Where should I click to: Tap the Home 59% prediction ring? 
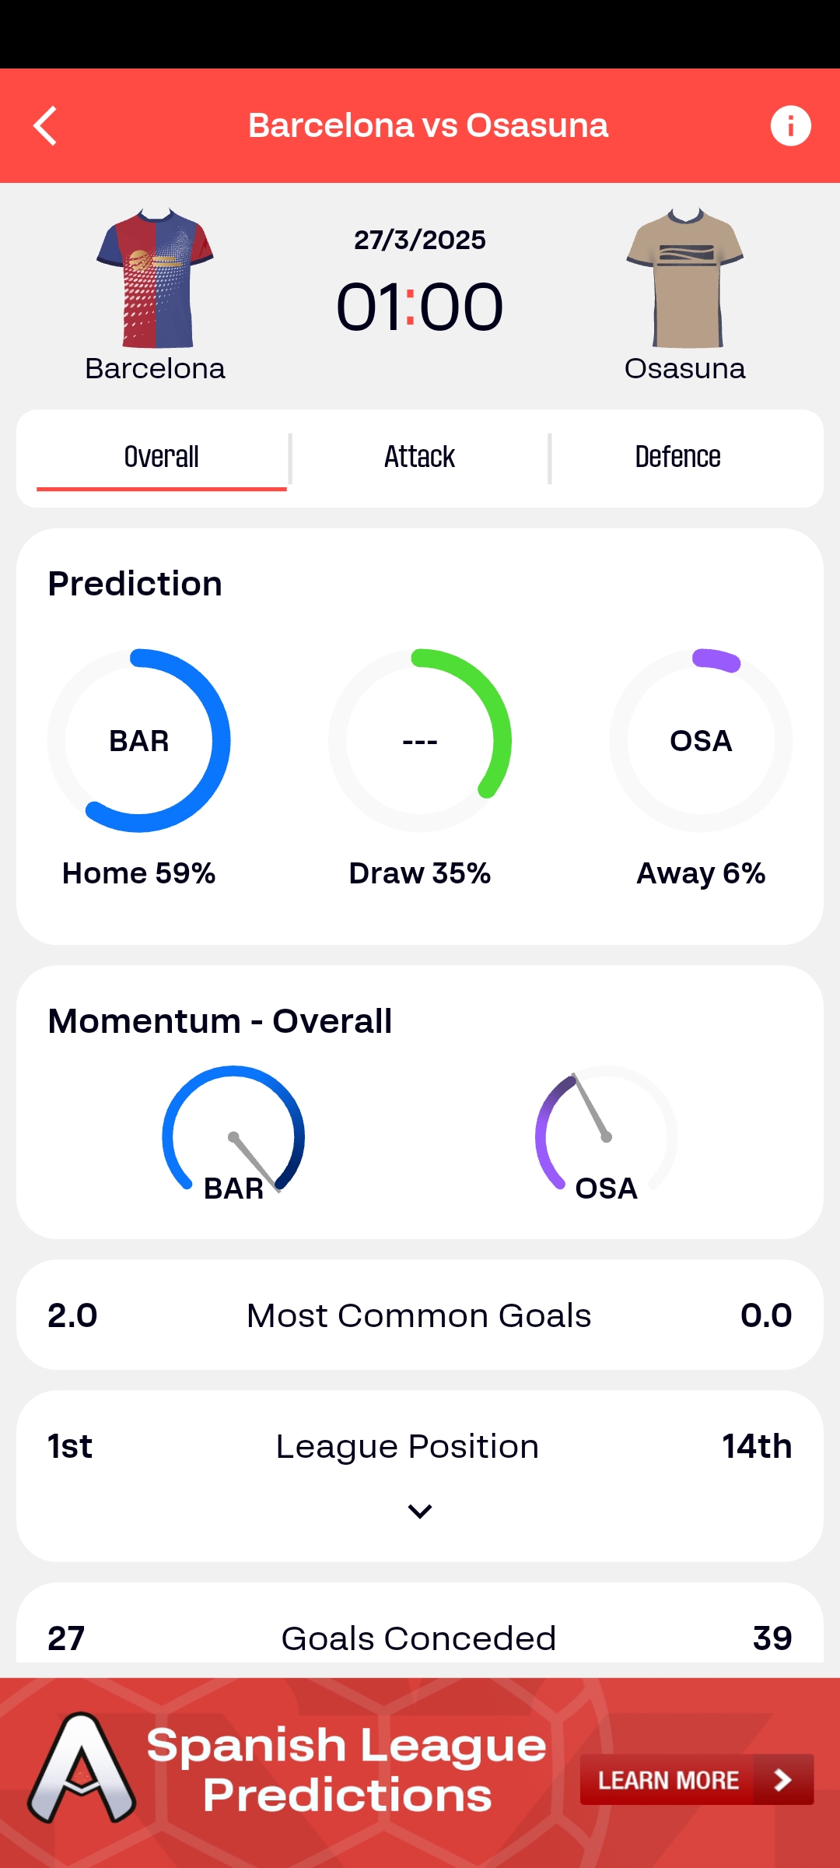click(139, 740)
